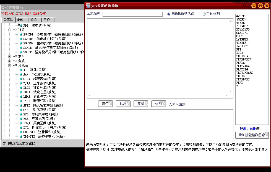Click the diamond icon beside SG-PF 强势股评分
Image resolution: width=271 pixels, height=172 pixels.
point(21,52)
